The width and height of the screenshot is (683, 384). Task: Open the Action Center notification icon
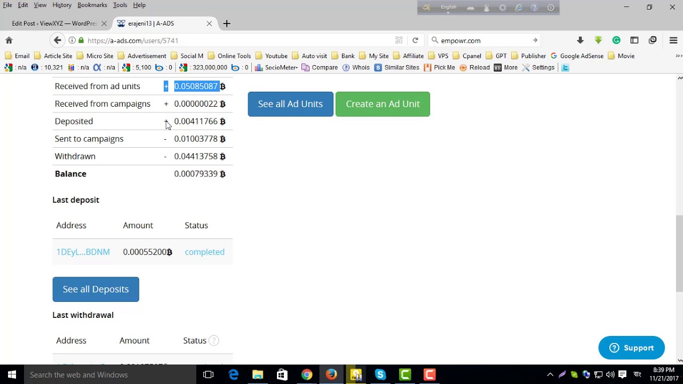(622, 374)
